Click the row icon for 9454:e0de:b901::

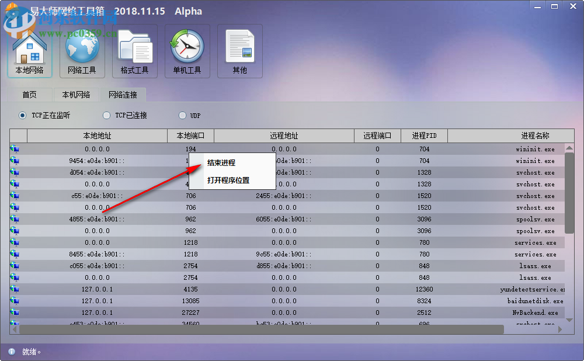point(15,161)
